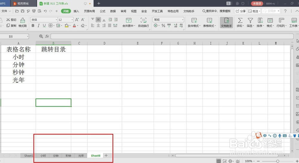Apply the red font color swatch
Screen dimensions: 299x163
click(x=74, y=25)
